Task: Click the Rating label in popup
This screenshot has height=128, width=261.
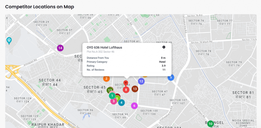Action: coord(91,66)
